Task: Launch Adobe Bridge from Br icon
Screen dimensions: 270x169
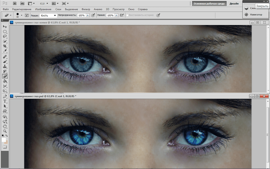Action: (15, 3)
